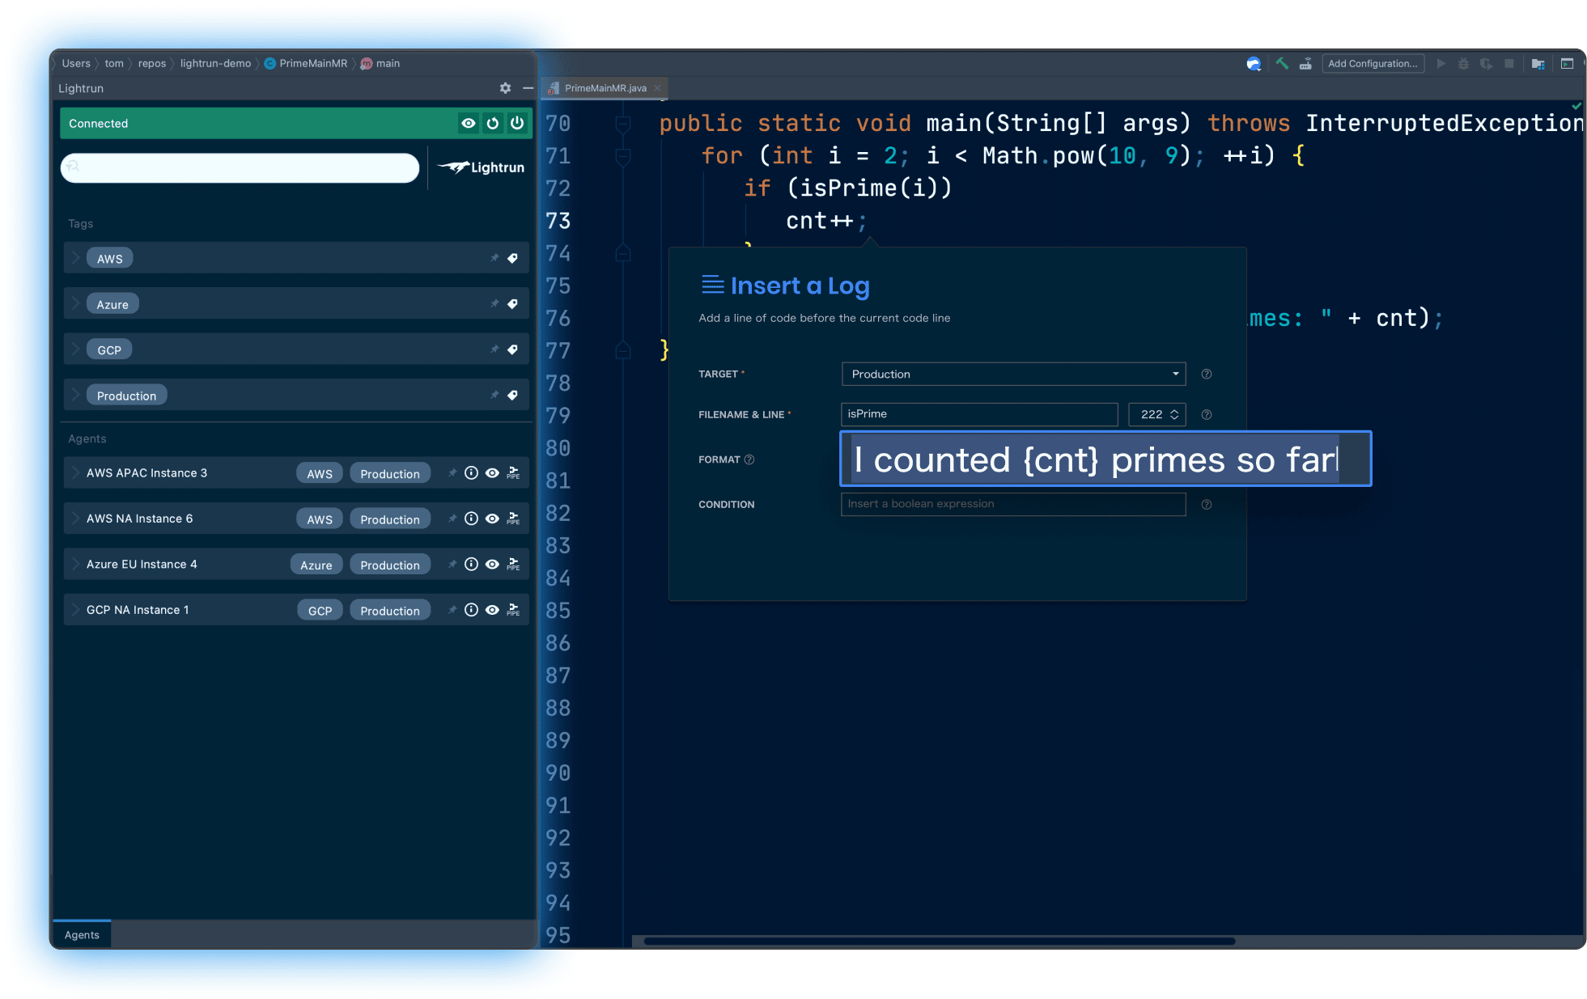1587x999 pixels.
Task: Expand the Azure tag row
Action: pyautogui.click(x=75, y=304)
